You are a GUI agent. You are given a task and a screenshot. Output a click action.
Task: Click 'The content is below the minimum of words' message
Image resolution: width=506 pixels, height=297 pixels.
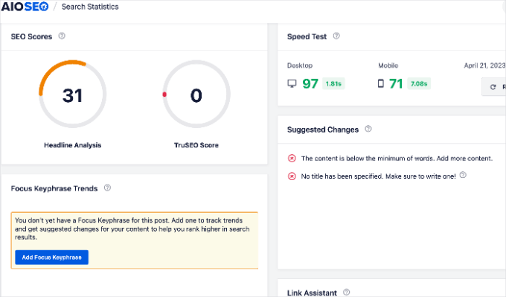[x=397, y=159]
